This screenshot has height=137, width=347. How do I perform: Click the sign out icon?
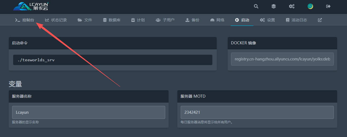click(328, 6)
